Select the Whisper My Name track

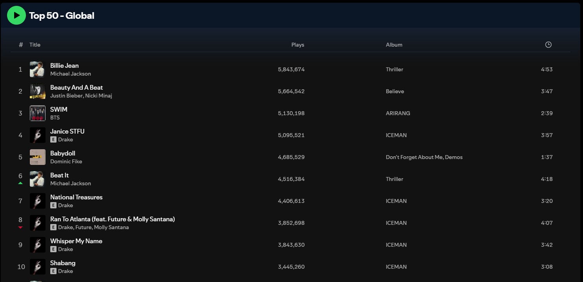76,241
